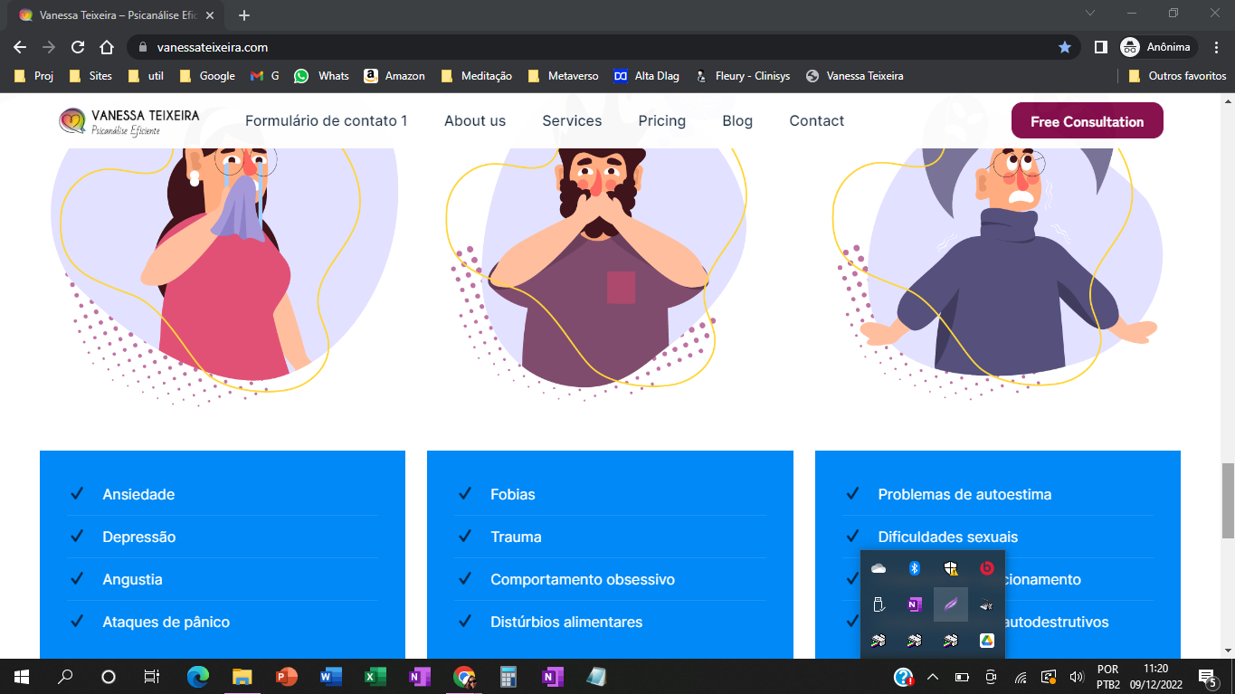Image resolution: width=1235 pixels, height=694 pixels.
Task: Open the Services menu item
Action: [x=572, y=120]
